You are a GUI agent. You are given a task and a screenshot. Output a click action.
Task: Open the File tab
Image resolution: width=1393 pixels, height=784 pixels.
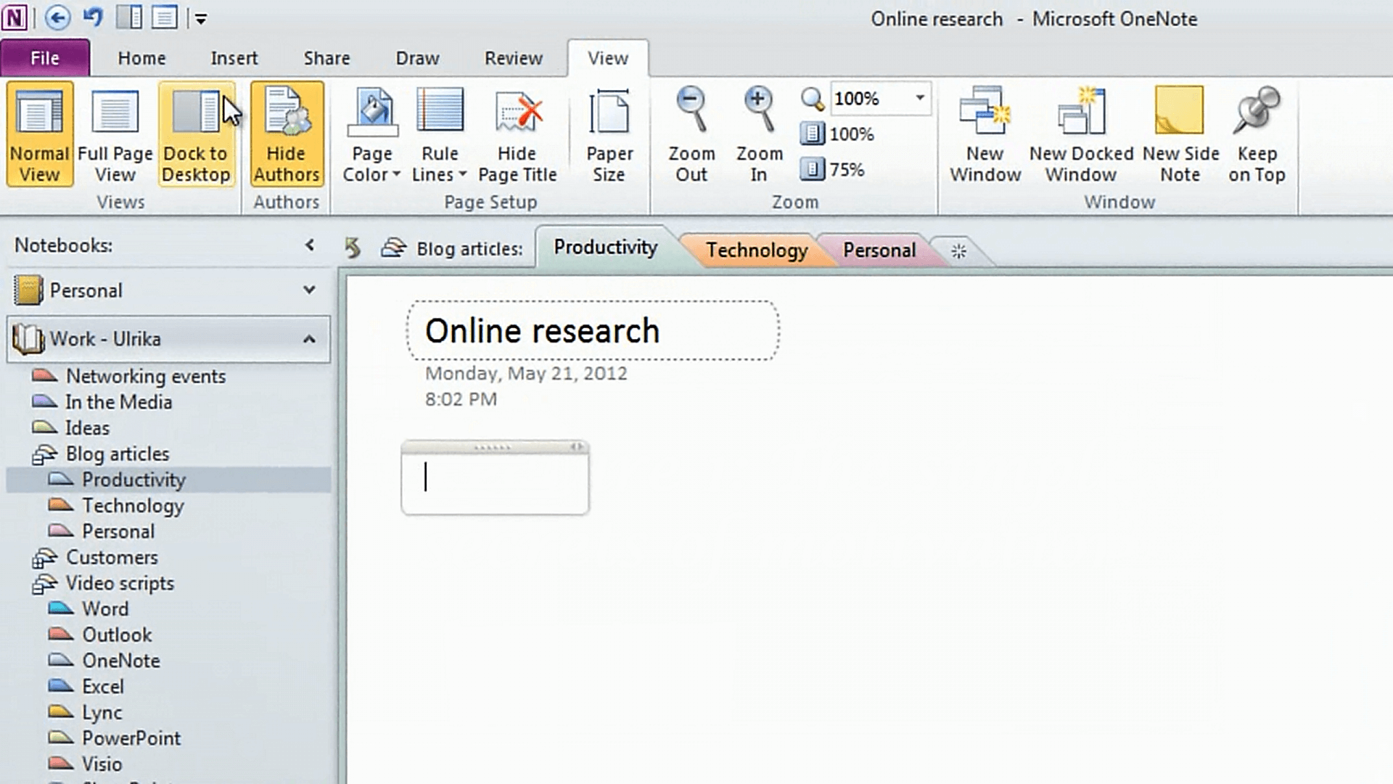[x=45, y=58]
